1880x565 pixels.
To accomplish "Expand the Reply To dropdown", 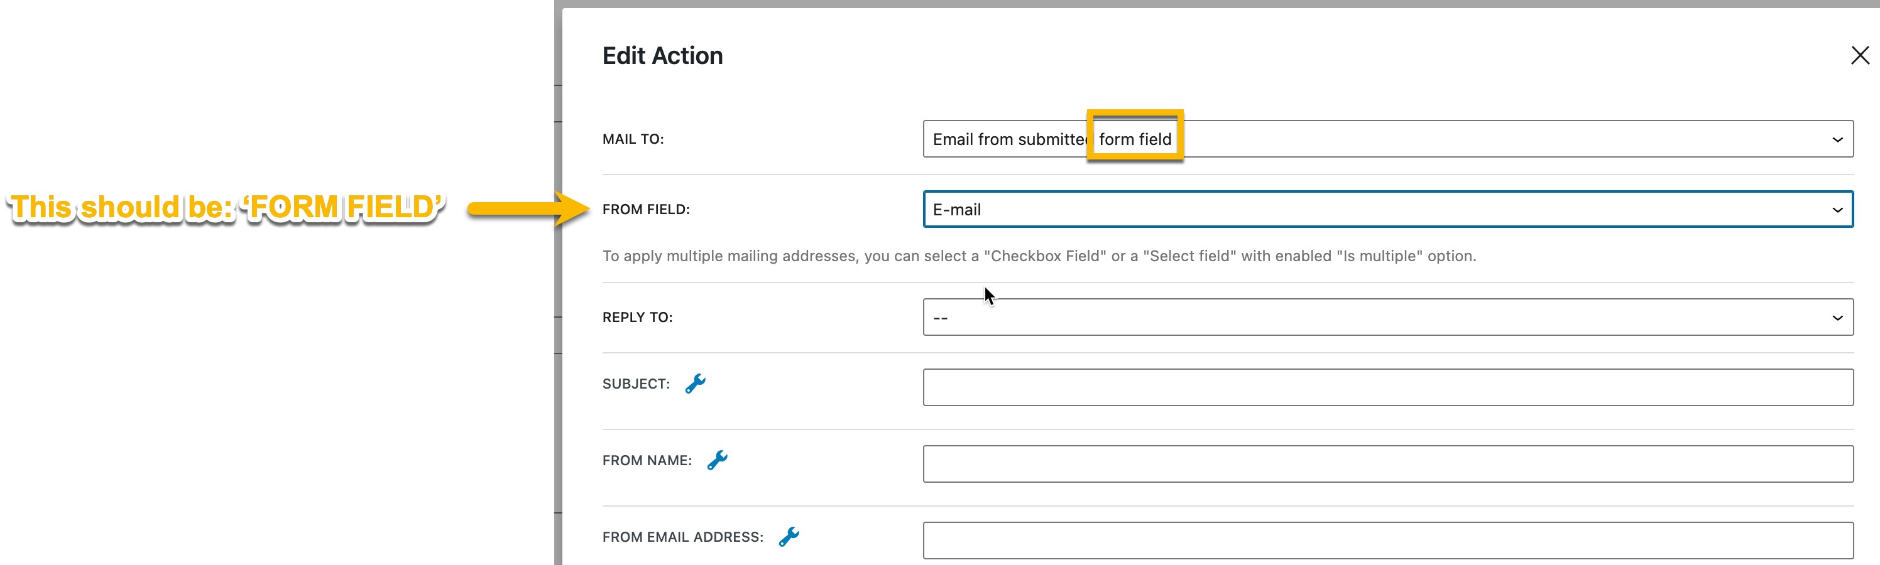I will coord(1387,317).
